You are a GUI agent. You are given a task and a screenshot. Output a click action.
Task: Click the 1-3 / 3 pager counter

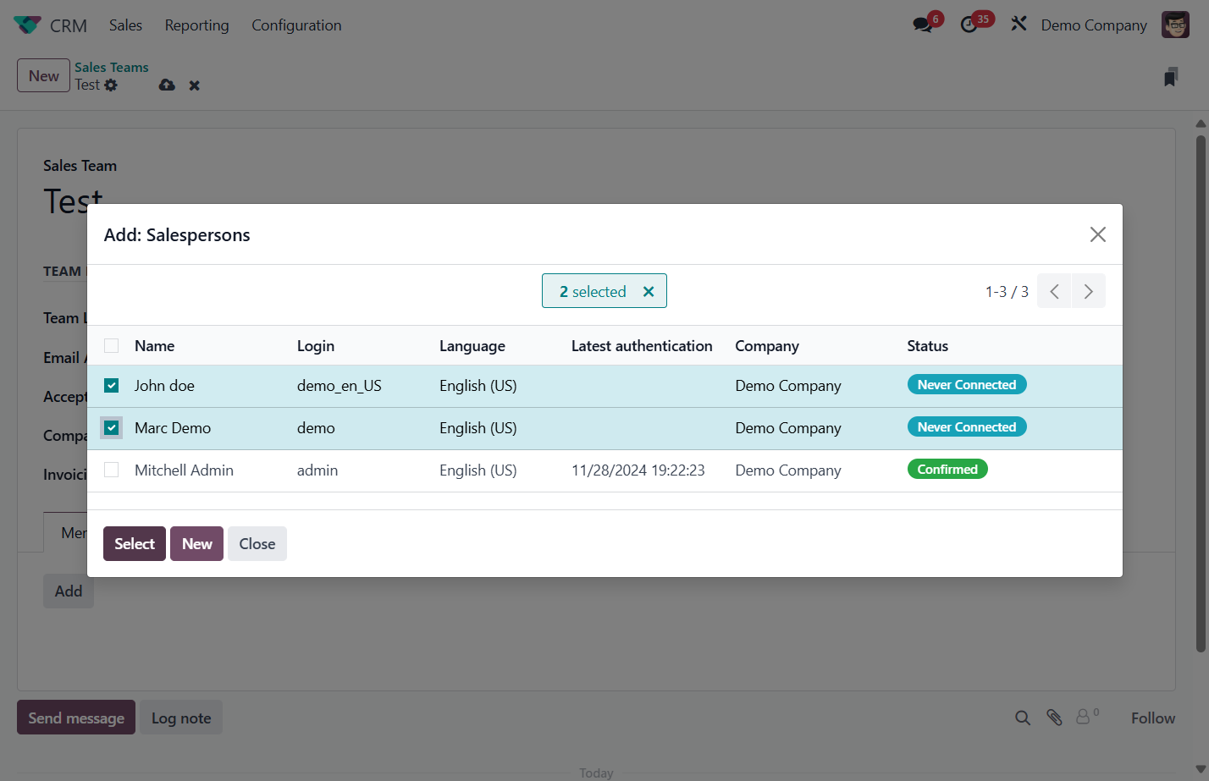[x=1007, y=291]
